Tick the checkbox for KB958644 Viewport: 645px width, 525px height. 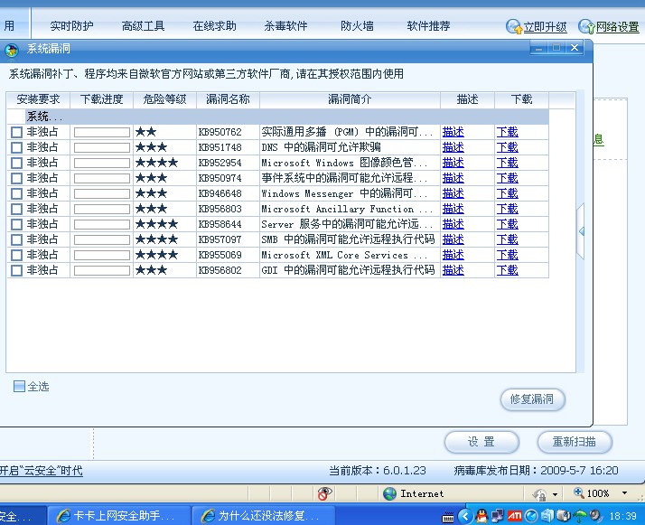tap(16, 224)
